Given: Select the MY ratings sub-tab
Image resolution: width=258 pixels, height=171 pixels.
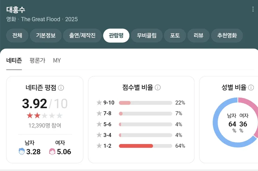Looking at the screenshot, I should pyautogui.click(x=57, y=60).
